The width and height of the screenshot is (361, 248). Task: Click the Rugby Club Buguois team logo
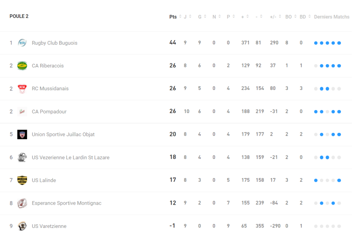[x=22, y=43]
